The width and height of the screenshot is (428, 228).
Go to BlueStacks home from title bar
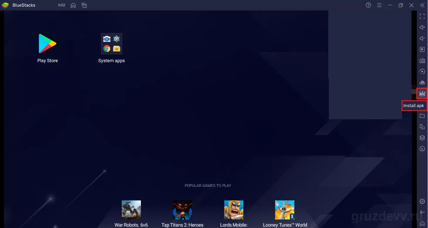click(x=73, y=5)
